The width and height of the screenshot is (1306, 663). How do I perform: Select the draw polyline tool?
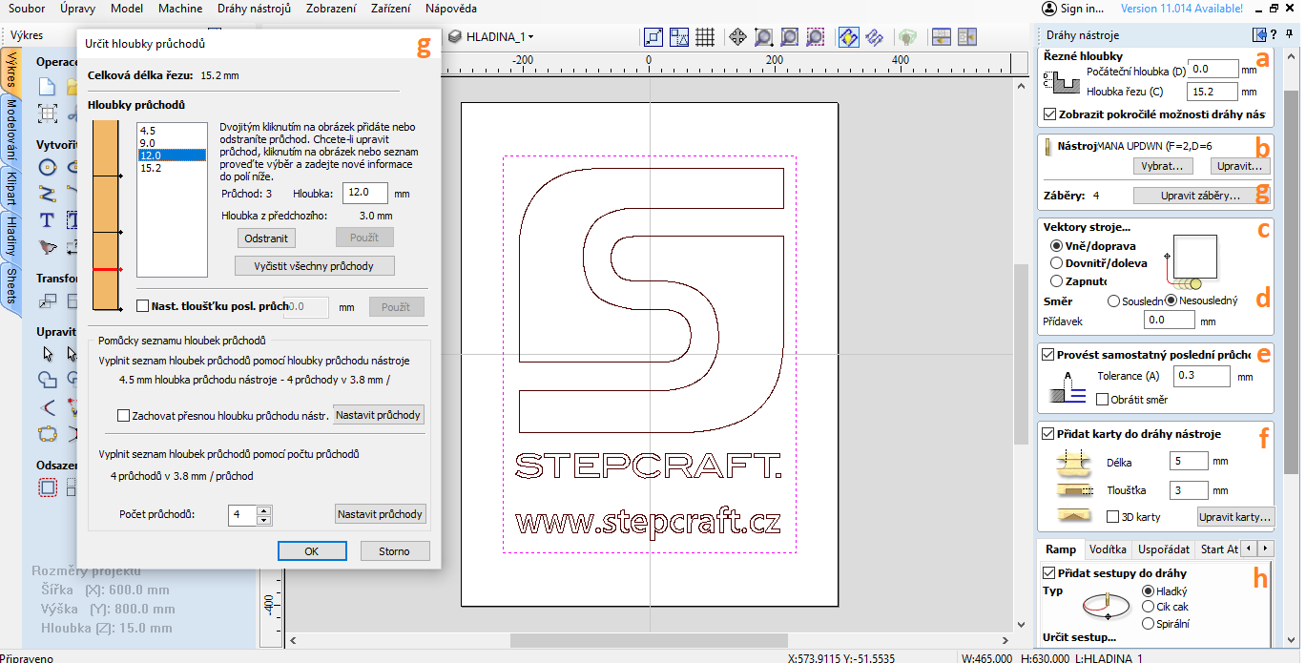coord(48,194)
